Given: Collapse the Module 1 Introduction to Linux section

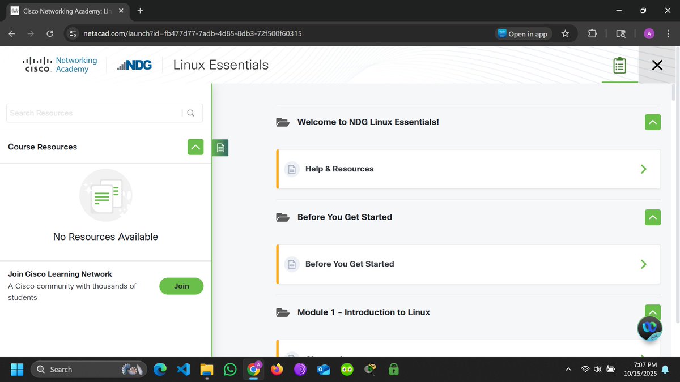Looking at the screenshot, I should 653,312.
